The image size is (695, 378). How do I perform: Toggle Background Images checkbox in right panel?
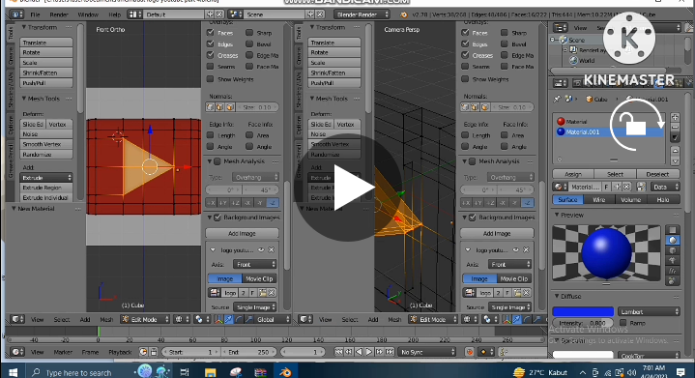472,218
